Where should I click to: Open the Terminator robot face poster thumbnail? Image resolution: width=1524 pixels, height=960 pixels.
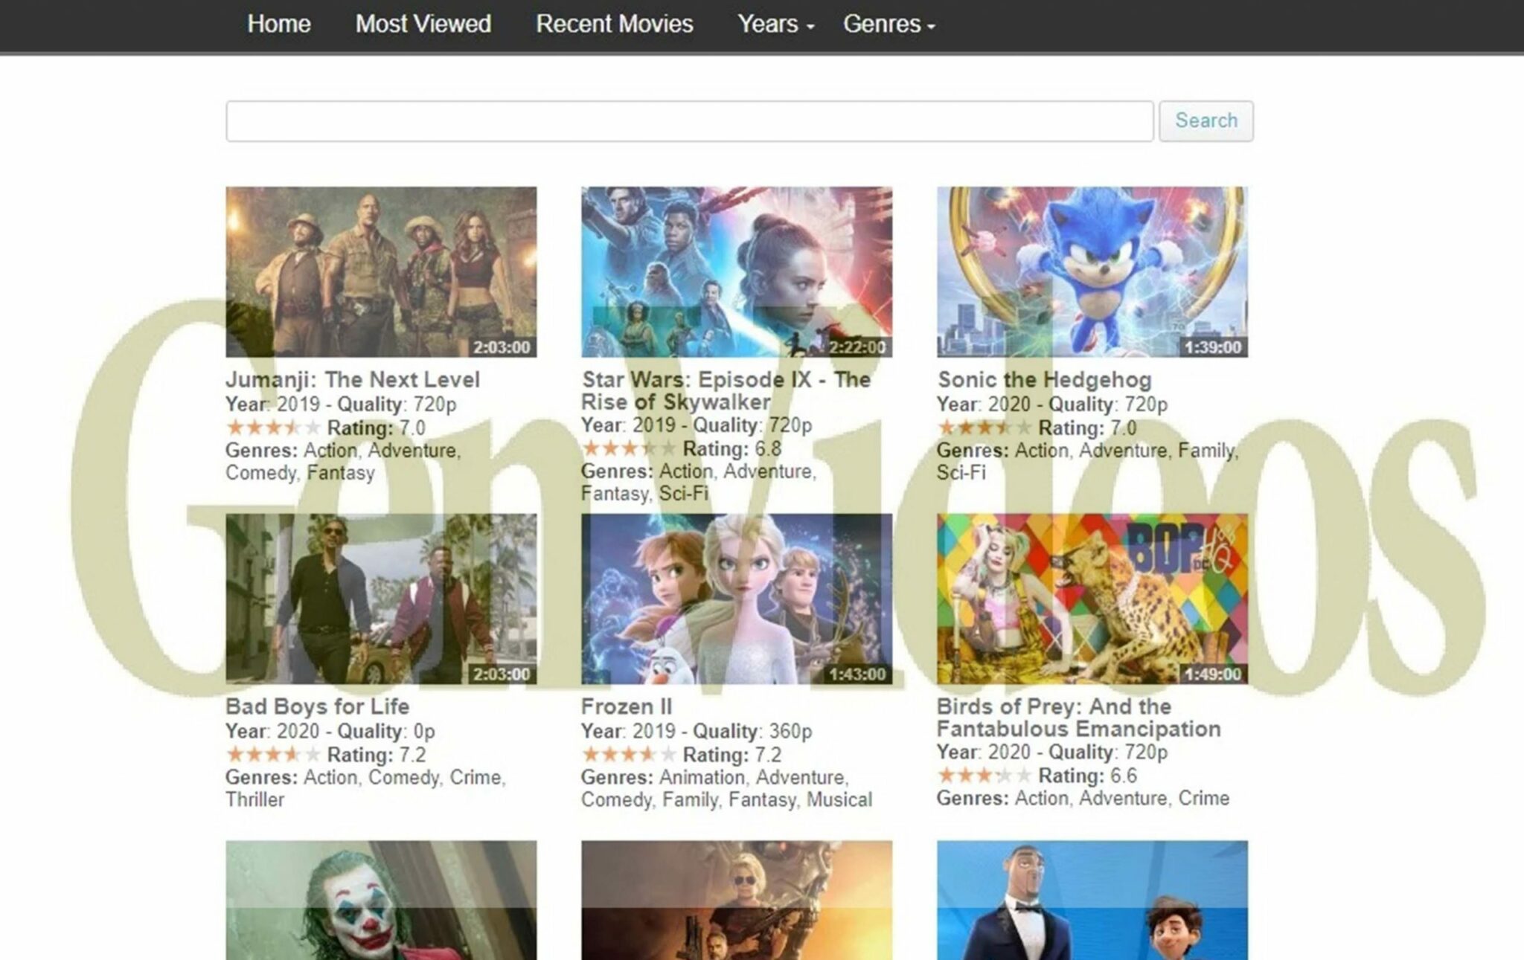point(737,900)
